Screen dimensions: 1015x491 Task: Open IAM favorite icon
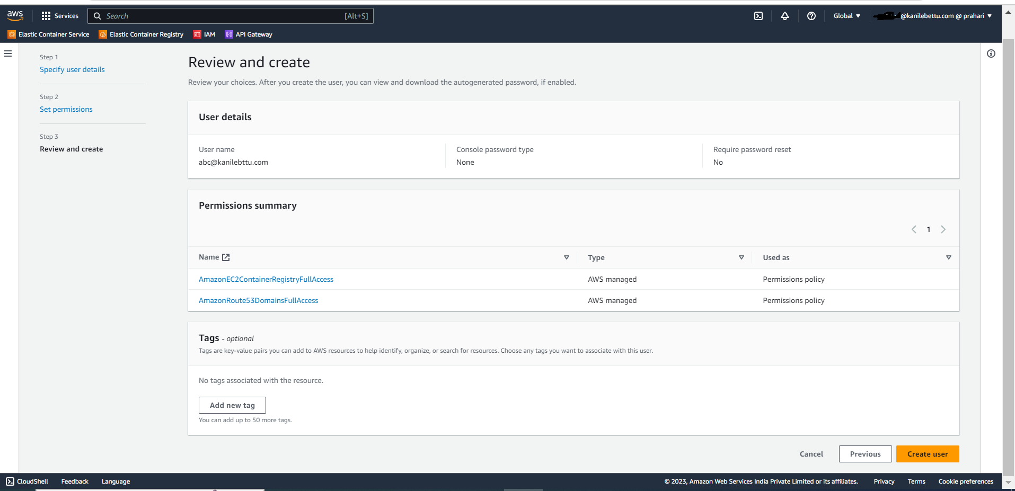point(197,34)
